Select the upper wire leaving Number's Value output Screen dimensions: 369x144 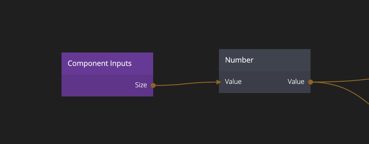(x=342, y=81)
